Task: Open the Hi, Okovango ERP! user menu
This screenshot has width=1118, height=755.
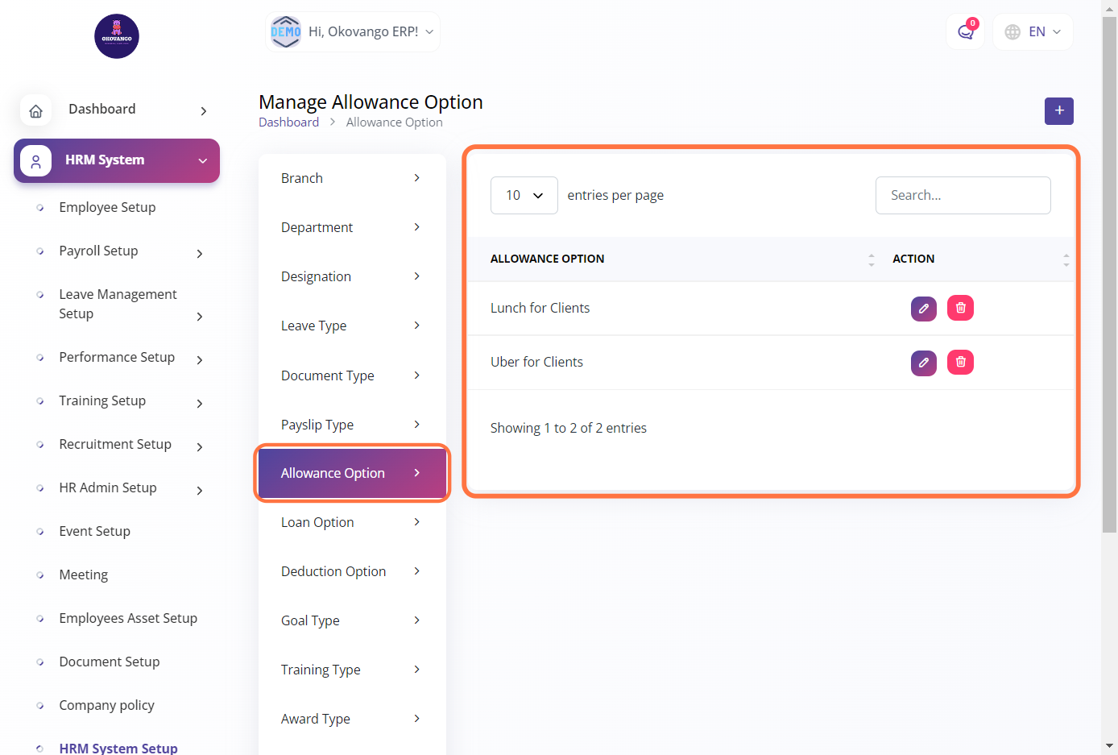Action: pyautogui.click(x=353, y=32)
